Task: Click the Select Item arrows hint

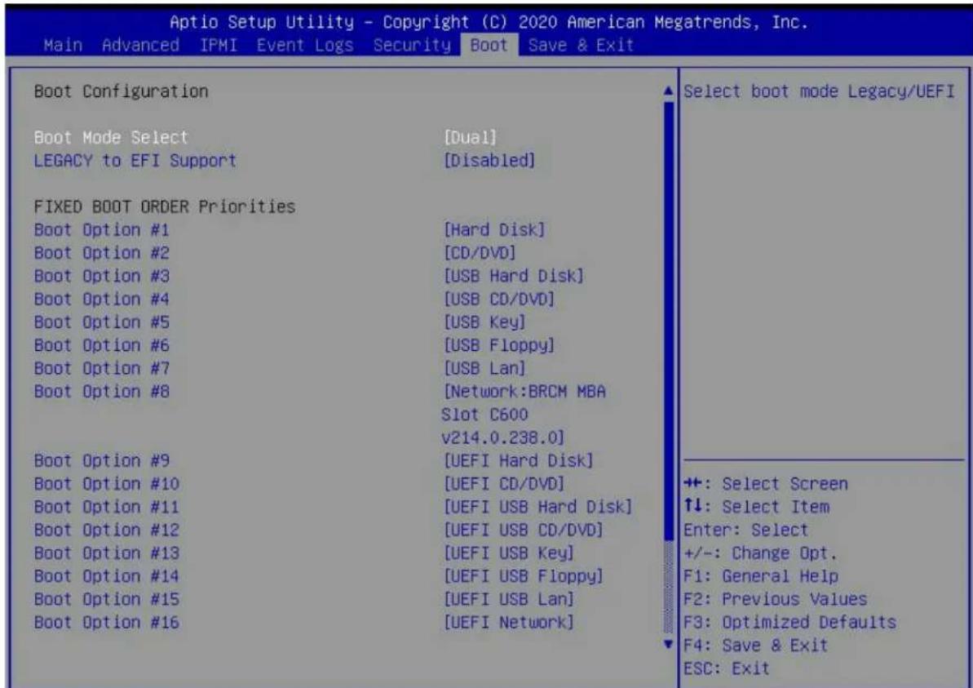Action: point(756,508)
